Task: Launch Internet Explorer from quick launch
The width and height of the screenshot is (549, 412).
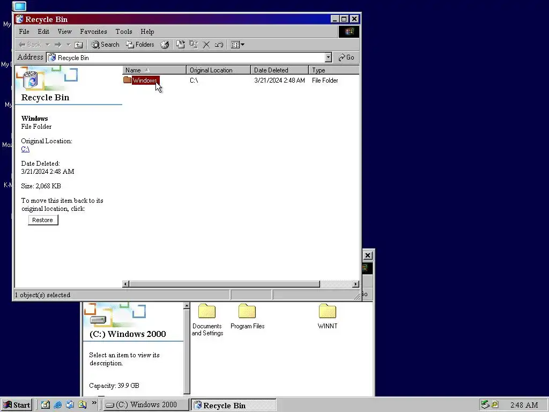Action: click(x=58, y=404)
